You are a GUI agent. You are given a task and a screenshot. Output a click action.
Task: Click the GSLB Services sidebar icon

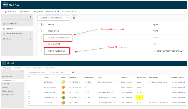3,95
